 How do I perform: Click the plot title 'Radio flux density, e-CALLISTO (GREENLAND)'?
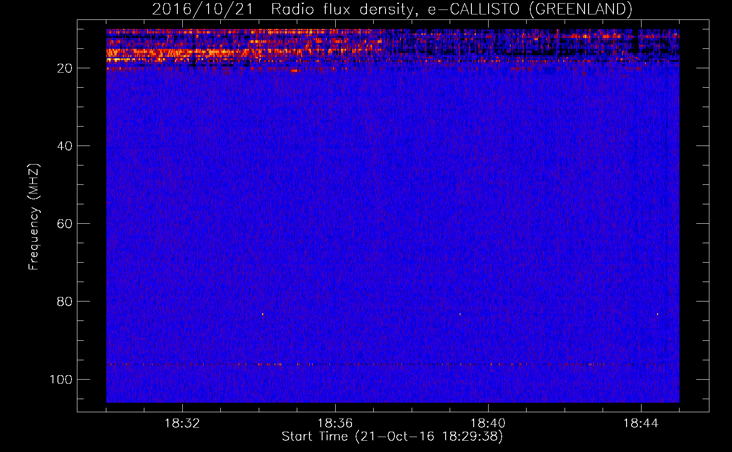452,9
